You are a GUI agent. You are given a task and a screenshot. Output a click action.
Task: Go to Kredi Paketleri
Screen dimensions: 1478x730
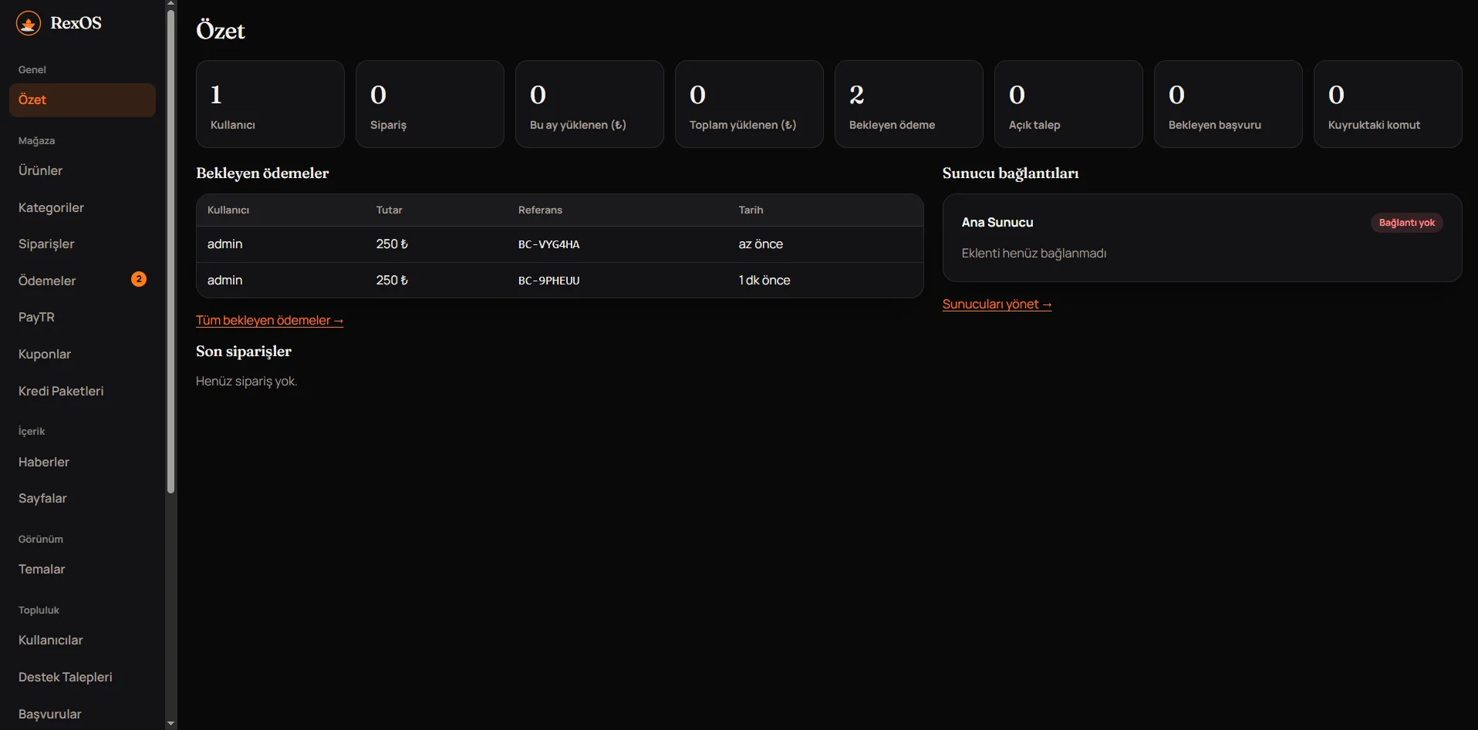[83, 391]
